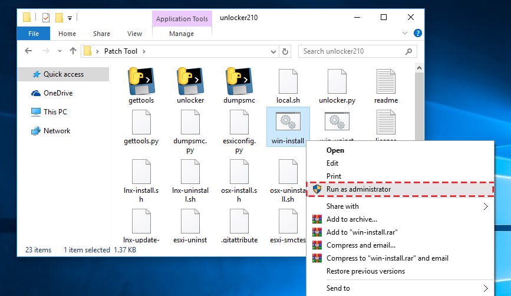Image resolution: width=511 pixels, height=296 pixels.
Task: Go up one folder level arrow
Action: [x=73, y=51]
